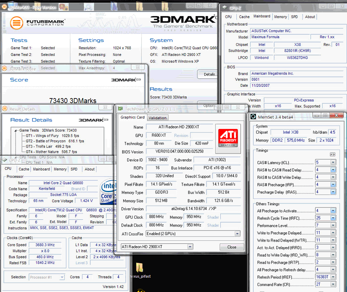Screen dimensions: 347x292
Task: Click the Intel Core 2 Quad logo
Action: coord(108,192)
